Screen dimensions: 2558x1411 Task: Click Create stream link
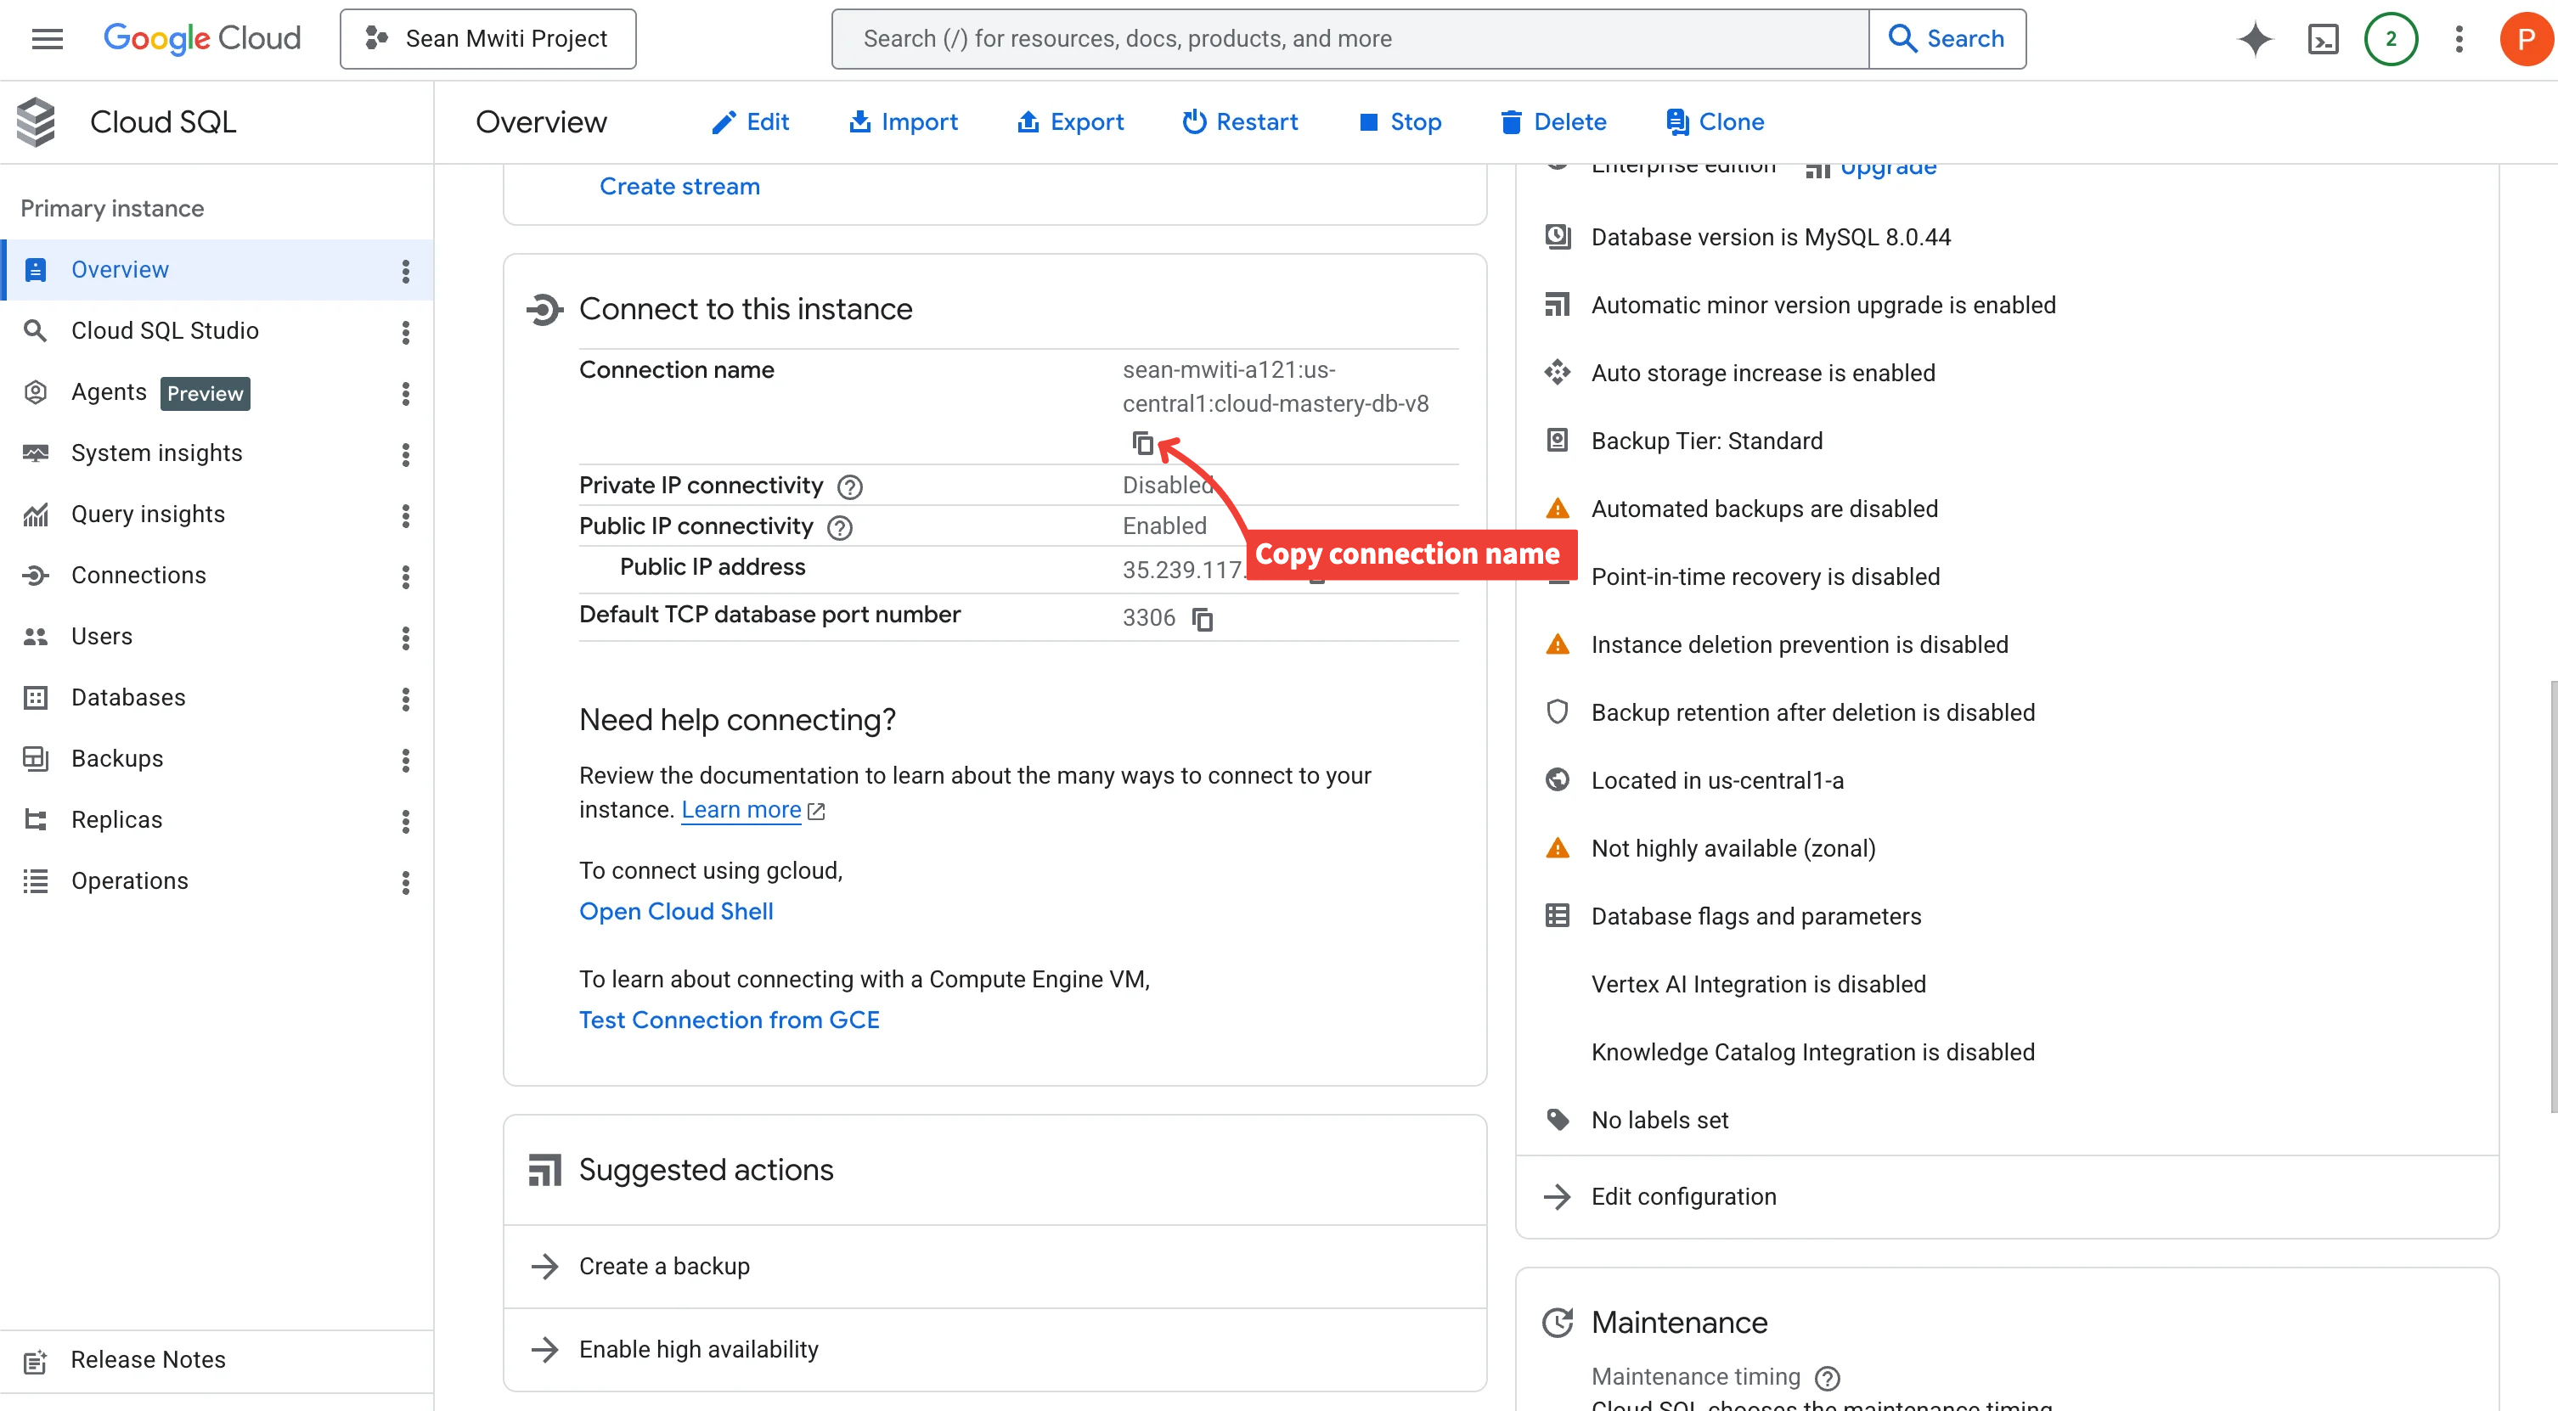click(679, 187)
